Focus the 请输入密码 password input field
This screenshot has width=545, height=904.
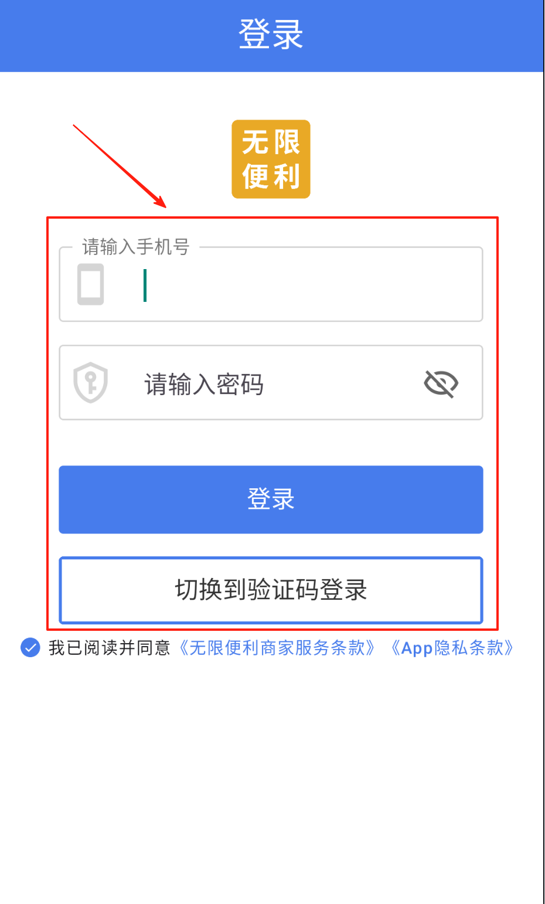(271, 383)
